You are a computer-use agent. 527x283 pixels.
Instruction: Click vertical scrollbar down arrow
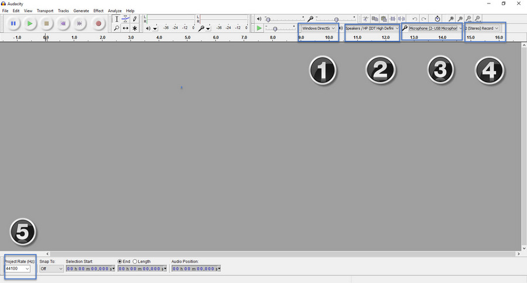[x=524, y=249]
